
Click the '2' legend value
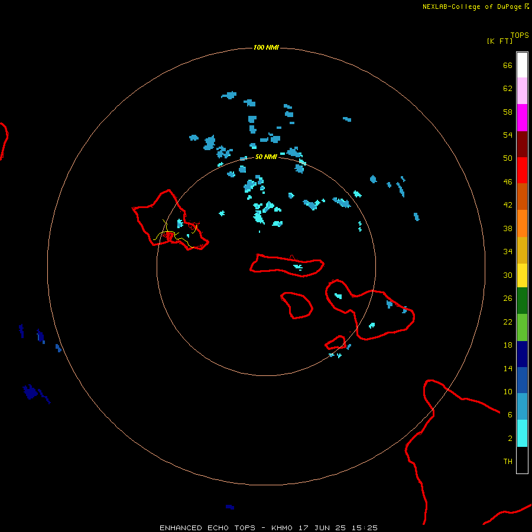(x=510, y=439)
